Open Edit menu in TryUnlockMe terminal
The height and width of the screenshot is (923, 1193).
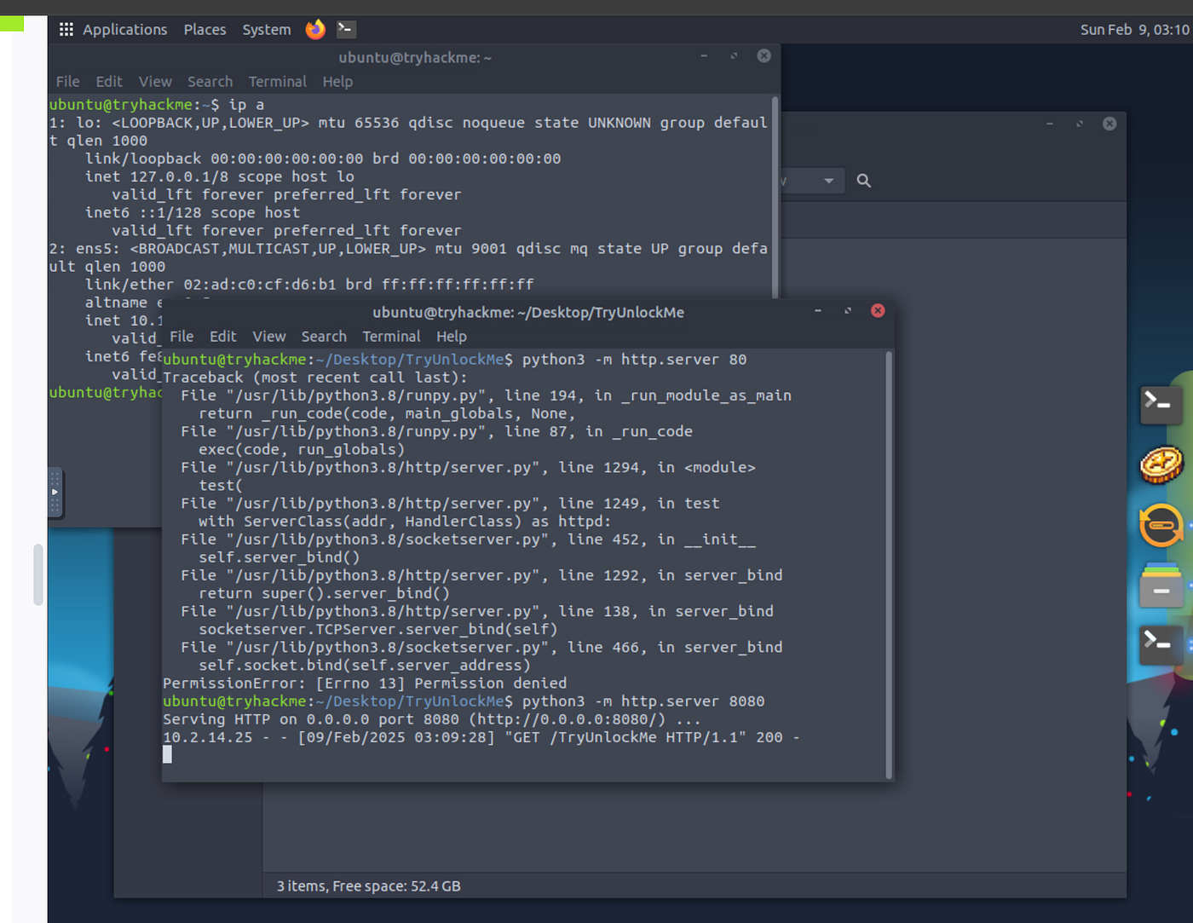click(x=222, y=337)
